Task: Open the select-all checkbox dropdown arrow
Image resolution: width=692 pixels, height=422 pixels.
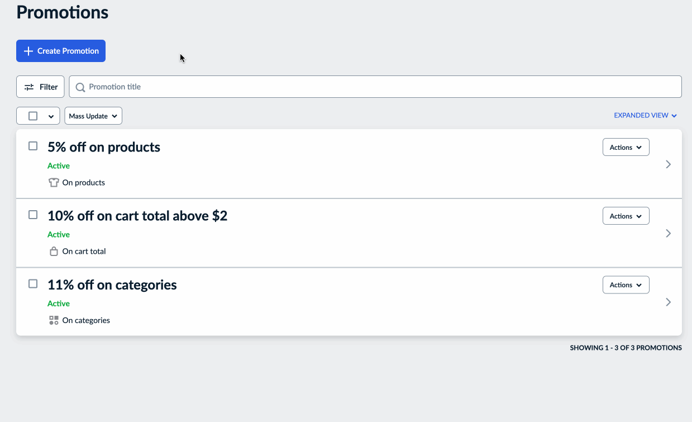Action: click(x=51, y=116)
